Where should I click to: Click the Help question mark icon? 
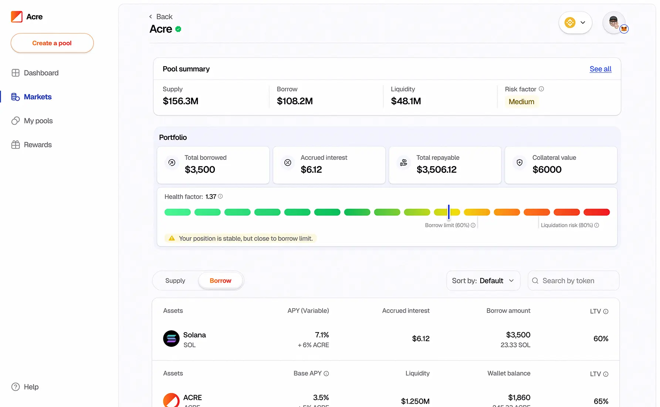16,387
